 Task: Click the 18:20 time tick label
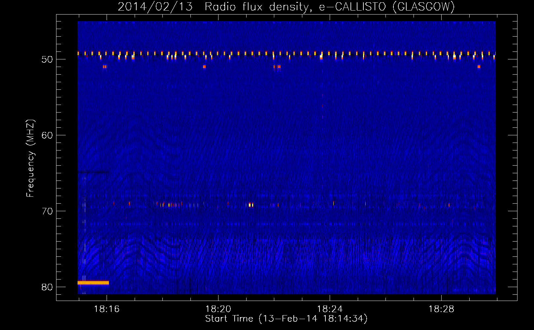218,309
